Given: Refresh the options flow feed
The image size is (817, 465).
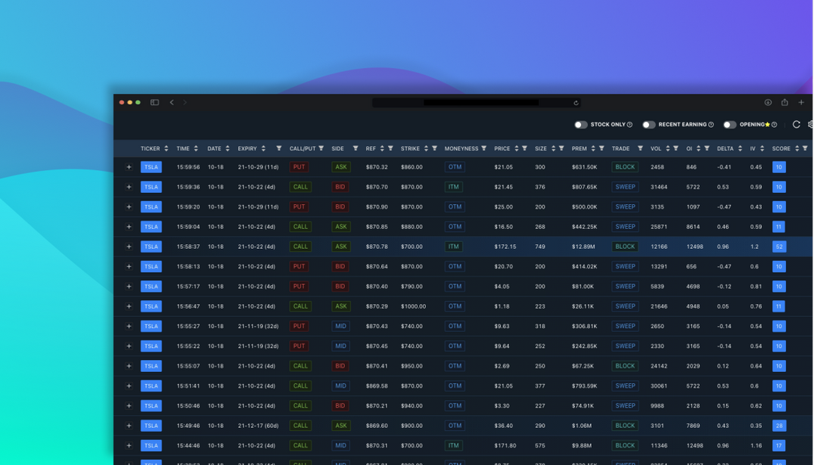Looking at the screenshot, I should pyautogui.click(x=796, y=124).
